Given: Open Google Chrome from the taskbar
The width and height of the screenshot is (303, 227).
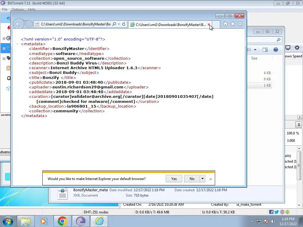Looking at the screenshot, I should [62, 221].
